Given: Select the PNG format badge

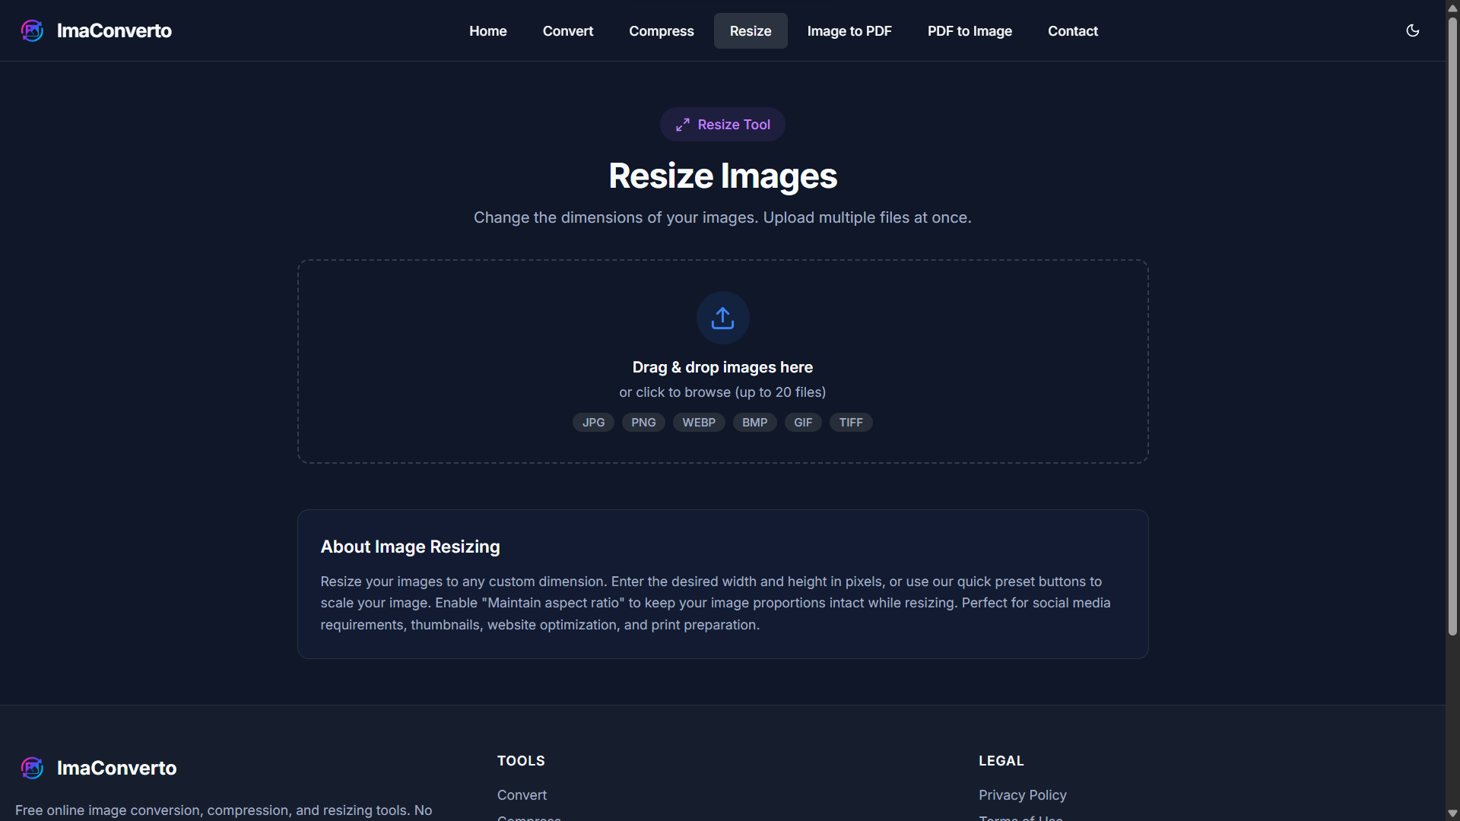Looking at the screenshot, I should pyautogui.click(x=643, y=422).
